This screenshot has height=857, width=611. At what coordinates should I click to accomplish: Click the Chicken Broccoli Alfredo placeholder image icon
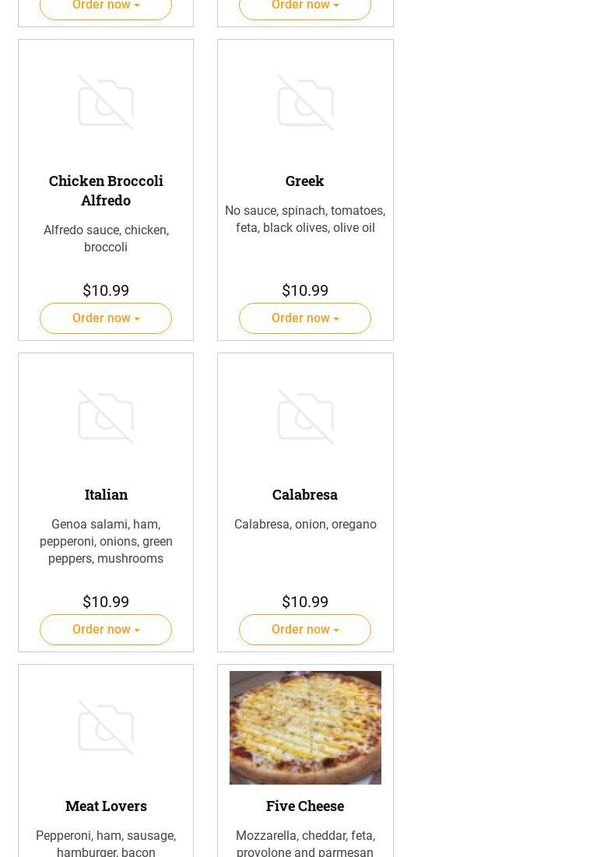(106, 103)
